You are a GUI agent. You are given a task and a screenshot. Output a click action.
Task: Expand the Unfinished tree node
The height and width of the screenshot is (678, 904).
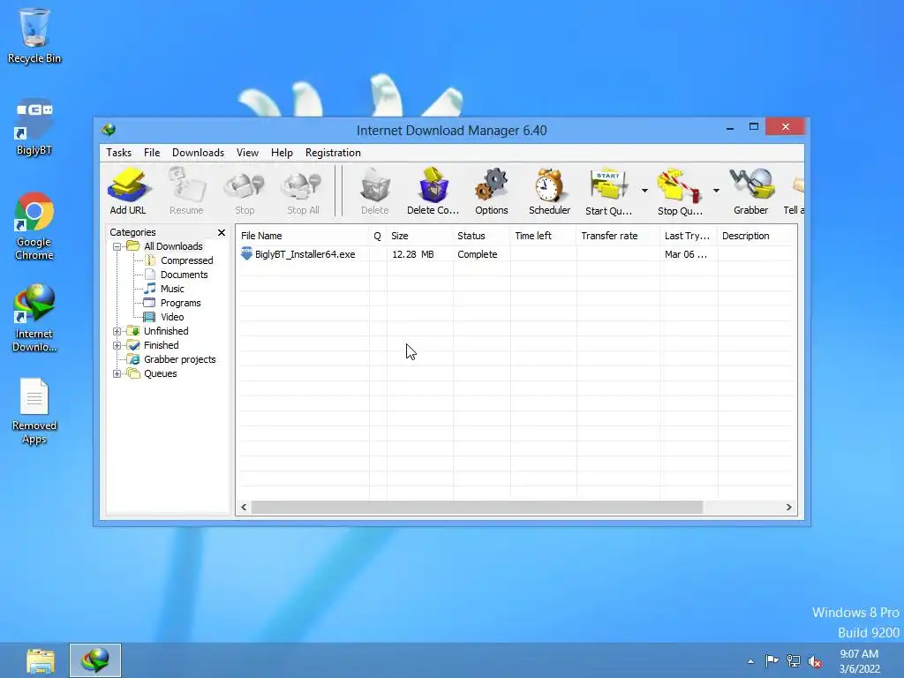117,332
